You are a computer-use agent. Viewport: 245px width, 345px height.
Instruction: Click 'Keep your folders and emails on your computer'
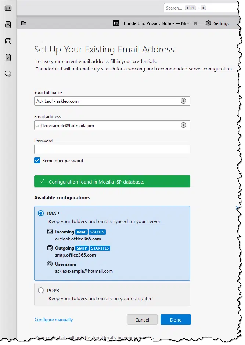point(100,299)
